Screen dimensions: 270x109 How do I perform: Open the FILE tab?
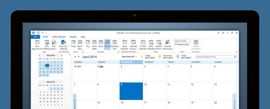[x=35, y=37]
